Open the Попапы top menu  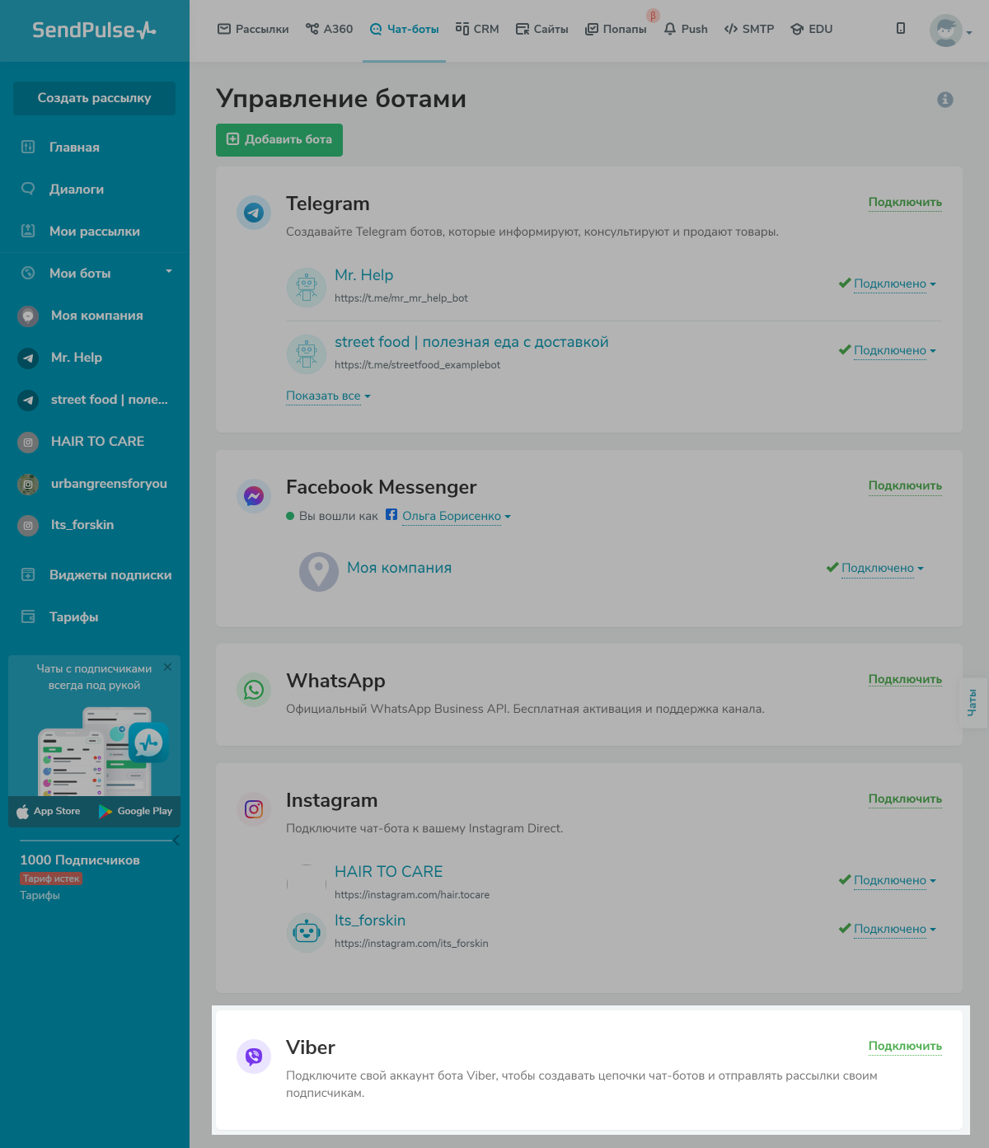[616, 29]
